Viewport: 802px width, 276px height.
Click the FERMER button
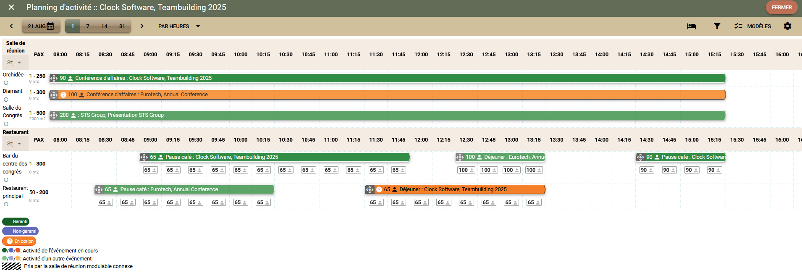[781, 8]
